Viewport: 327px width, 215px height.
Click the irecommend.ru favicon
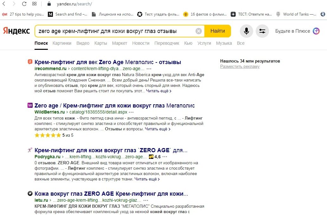pos(30,62)
